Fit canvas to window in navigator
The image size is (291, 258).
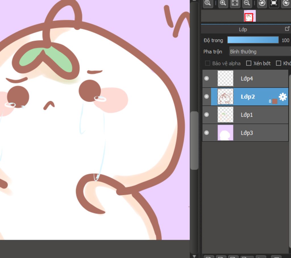point(235,3)
